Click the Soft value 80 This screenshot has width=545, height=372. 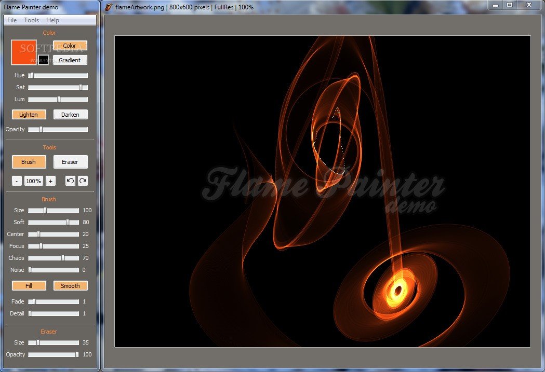[x=86, y=222]
